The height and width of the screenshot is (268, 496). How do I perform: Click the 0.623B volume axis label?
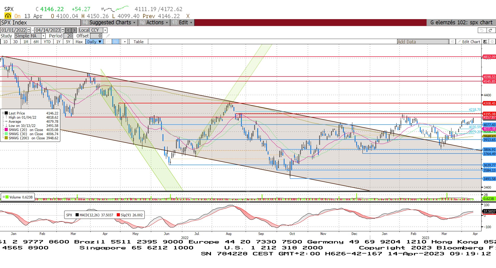489,199
